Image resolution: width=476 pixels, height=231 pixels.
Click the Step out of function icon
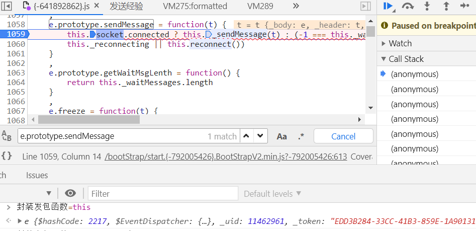tap(446, 6)
